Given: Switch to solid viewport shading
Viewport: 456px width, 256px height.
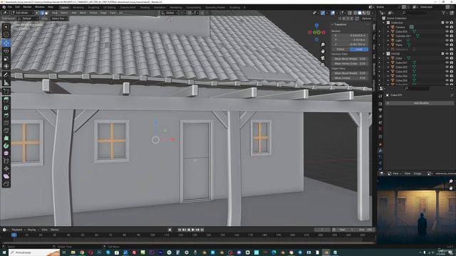Looking at the screenshot, I should (360, 13).
